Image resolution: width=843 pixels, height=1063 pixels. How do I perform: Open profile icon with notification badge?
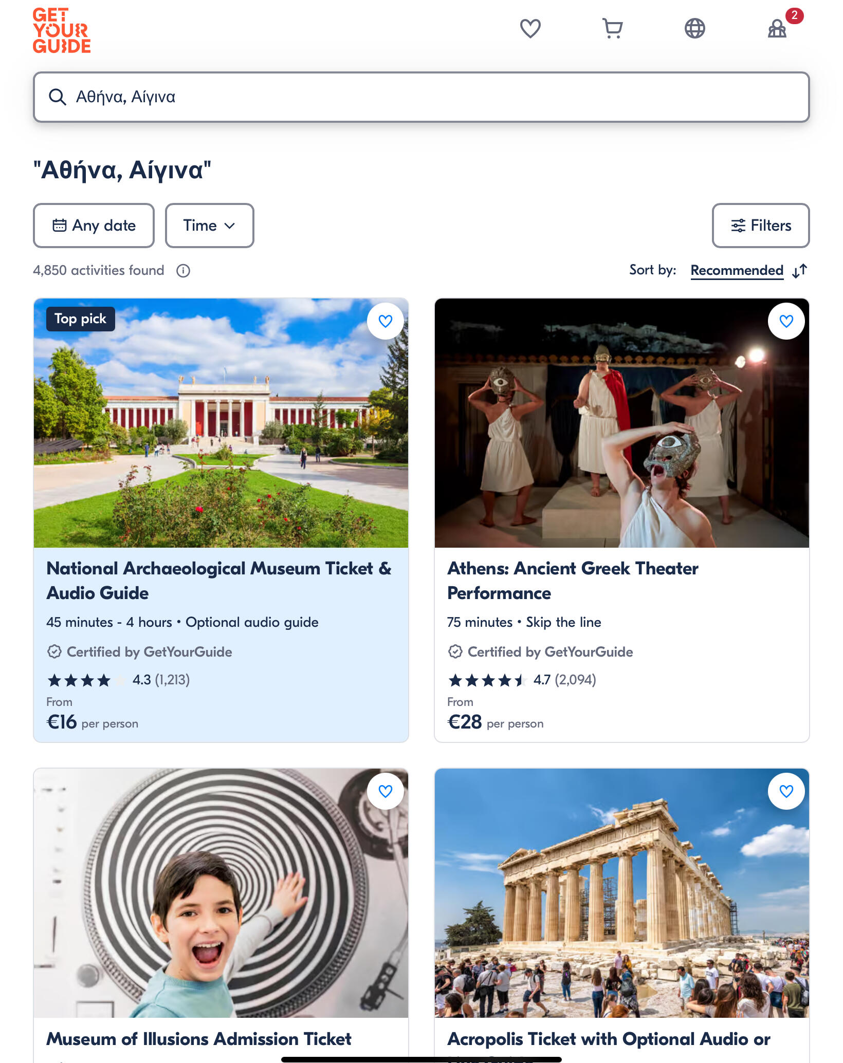(x=777, y=29)
